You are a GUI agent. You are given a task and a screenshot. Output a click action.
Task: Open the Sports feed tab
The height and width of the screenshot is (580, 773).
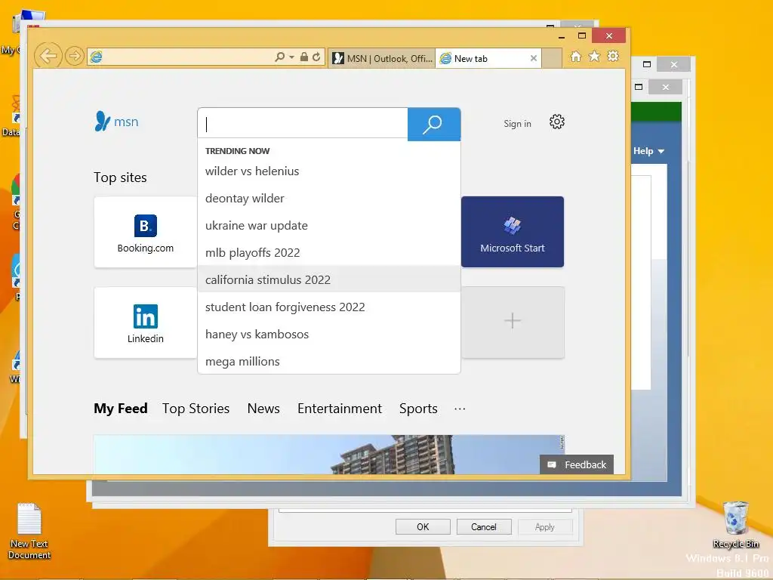tap(418, 409)
